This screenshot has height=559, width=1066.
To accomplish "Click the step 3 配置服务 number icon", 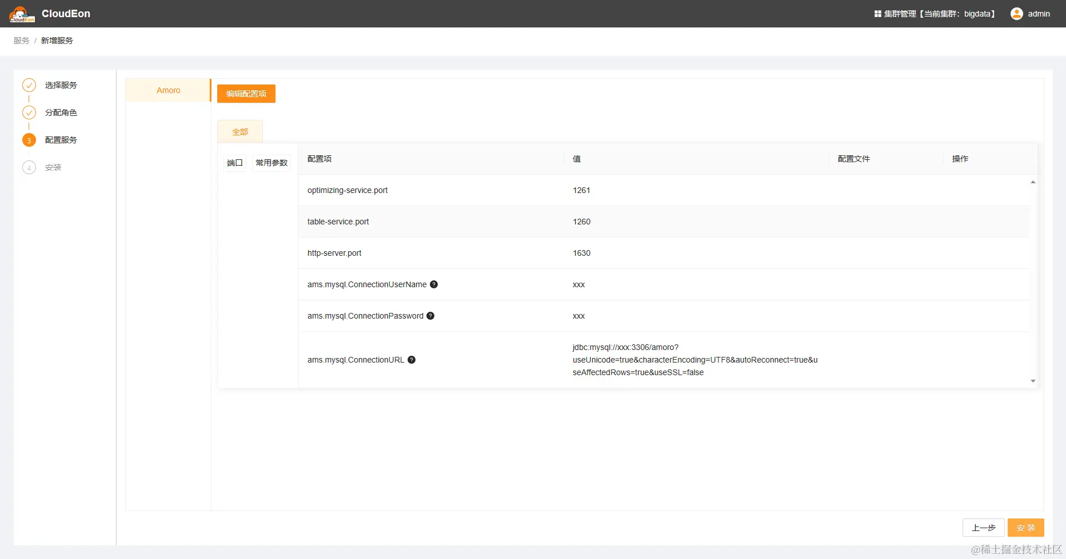I will click(29, 140).
